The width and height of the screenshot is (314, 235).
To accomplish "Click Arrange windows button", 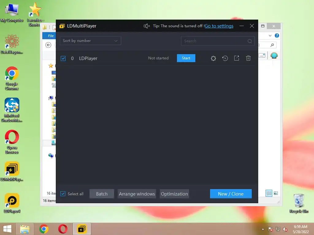I will click(x=137, y=194).
